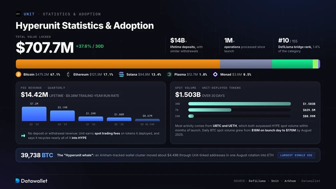The height and width of the screenshot is (189, 336).
Task: Click the Q3 '25 revenue bar
Action: pyautogui.click(x=34, y=114)
